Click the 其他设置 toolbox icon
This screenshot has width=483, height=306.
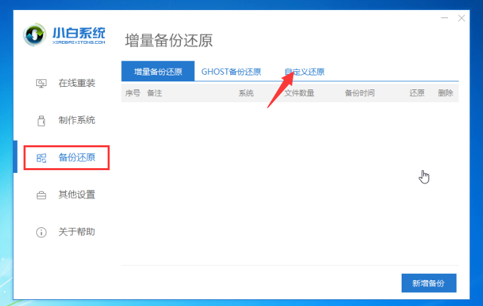[41, 195]
